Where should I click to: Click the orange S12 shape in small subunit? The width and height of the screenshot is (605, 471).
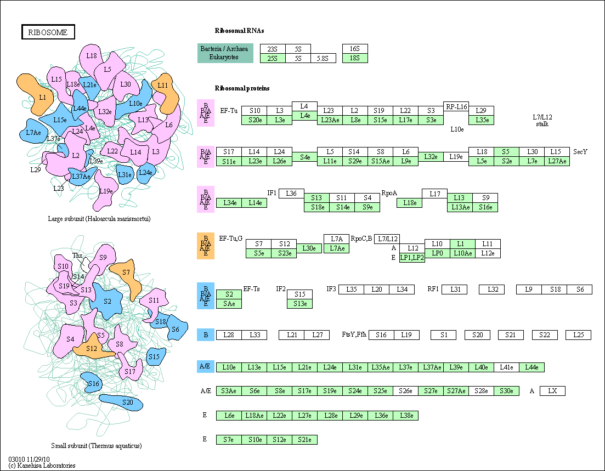tap(92, 348)
